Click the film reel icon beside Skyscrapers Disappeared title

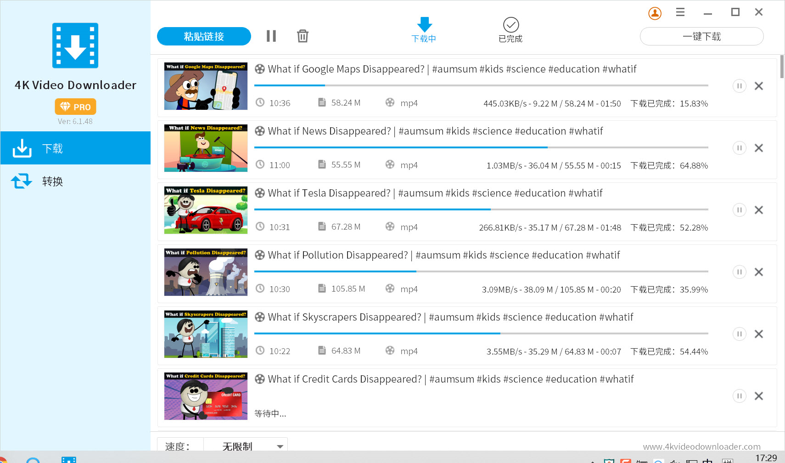click(260, 317)
